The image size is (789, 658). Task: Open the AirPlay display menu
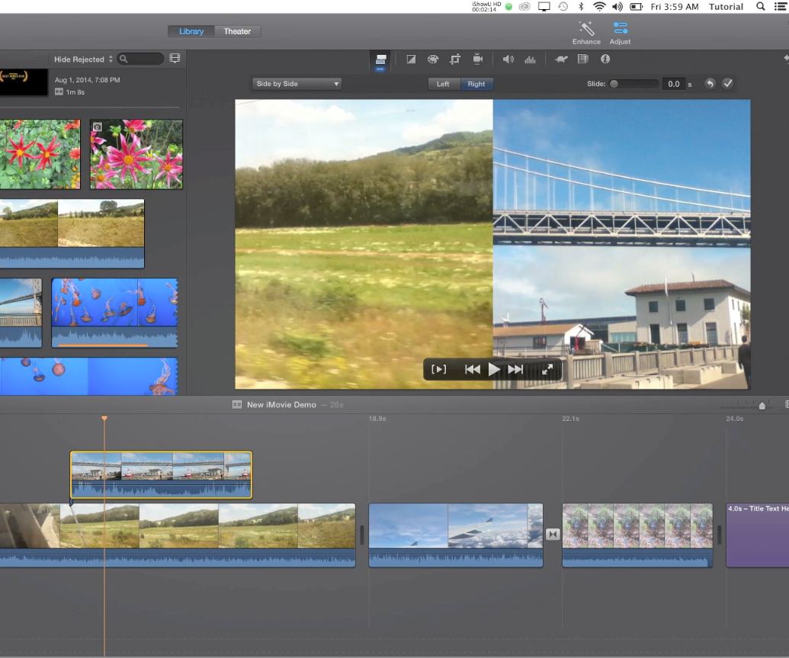click(x=544, y=7)
